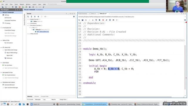This screenshot has height=106, width=188.
Task: Click the Undo icon in main toolbar
Action: [6, 7]
